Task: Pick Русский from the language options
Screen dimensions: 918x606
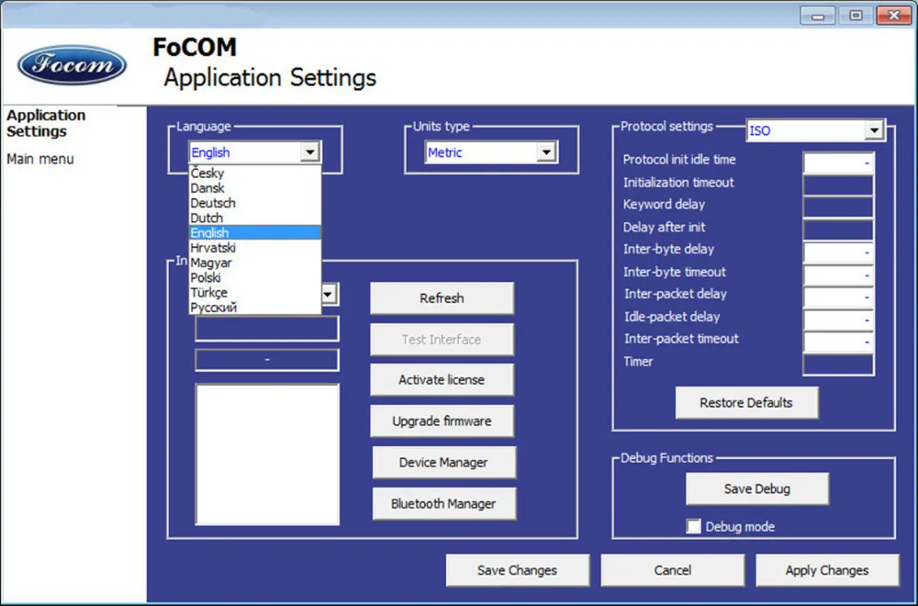Action: [213, 308]
